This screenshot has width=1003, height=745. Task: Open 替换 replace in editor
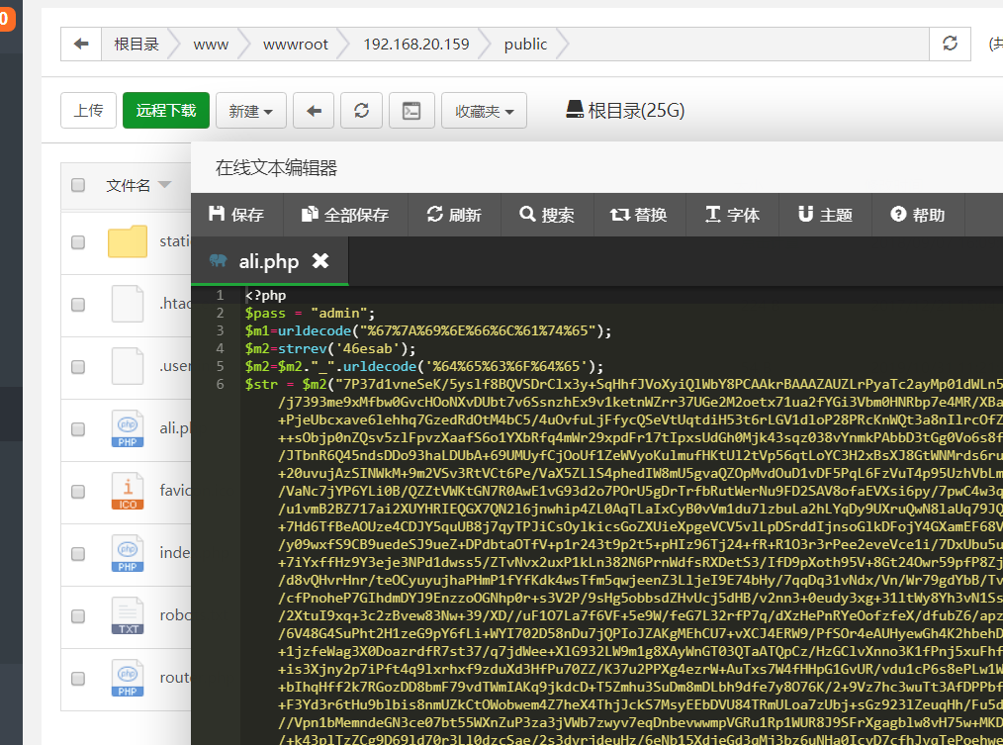pyautogui.click(x=639, y=215)
